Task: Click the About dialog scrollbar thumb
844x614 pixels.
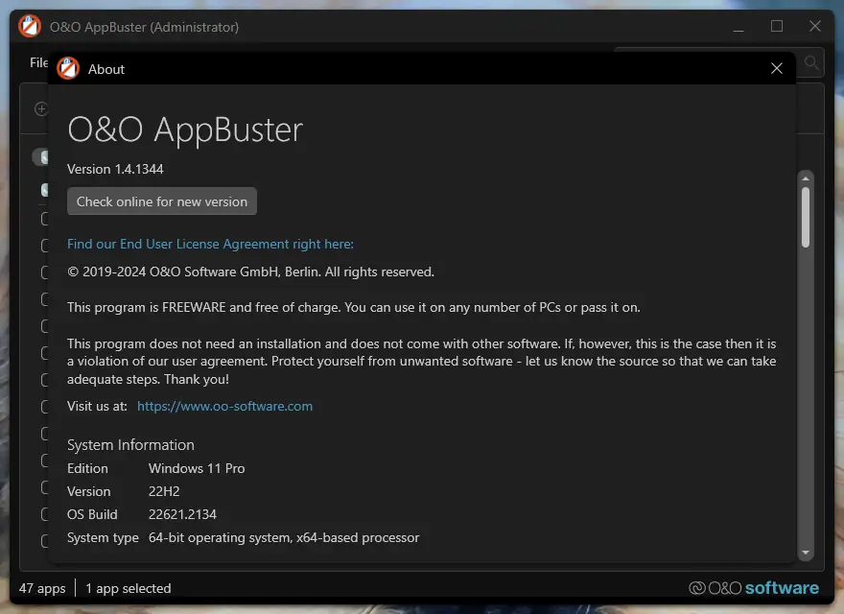Action: coord(806,217)
